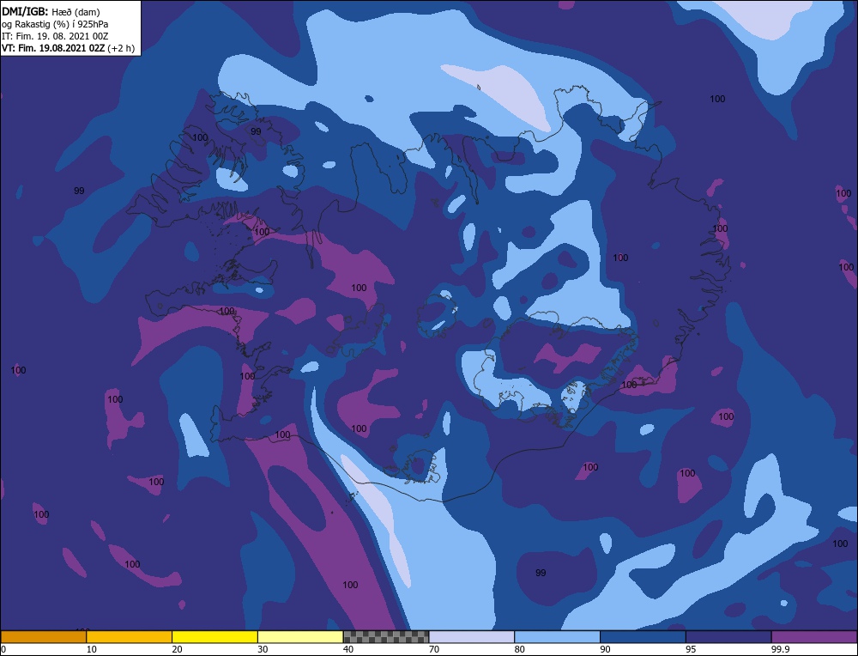Viewport: 858px width, 656px height.
Task: Click the "99" contour label over the Westfjords
Action: pyautogui.click(x=256, y=131)
